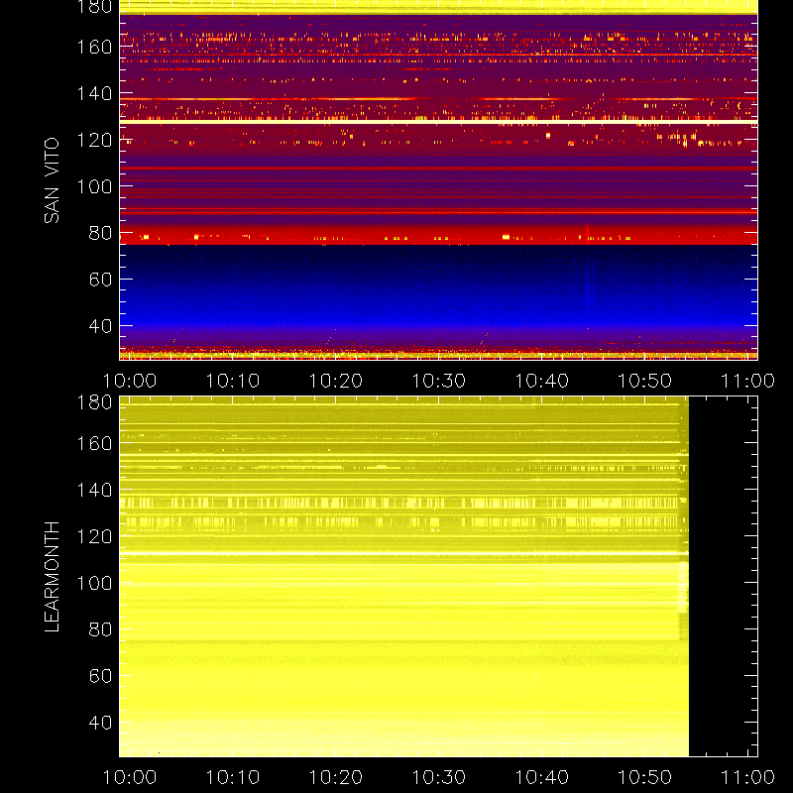The image size is (793, 793).
Task: Pick Learmonth plot's 40 frequency label
Action: (x=100, y=723)
